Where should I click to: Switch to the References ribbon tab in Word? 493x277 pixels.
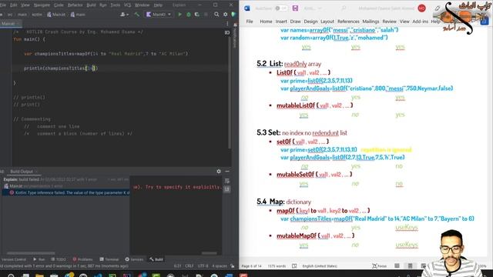tap(348, 22)
